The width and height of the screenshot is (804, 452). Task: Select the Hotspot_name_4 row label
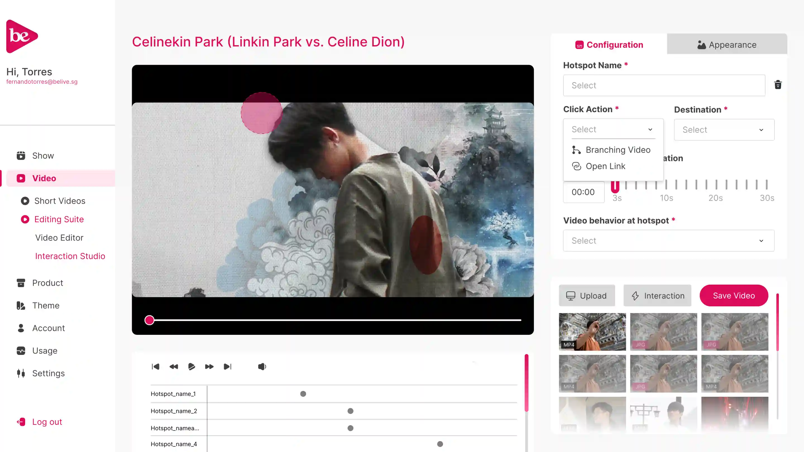coord(174,444)
